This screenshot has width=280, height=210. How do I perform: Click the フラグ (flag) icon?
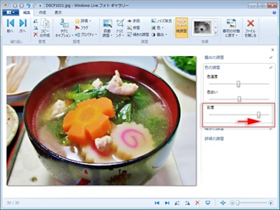[x=82, y=28]
